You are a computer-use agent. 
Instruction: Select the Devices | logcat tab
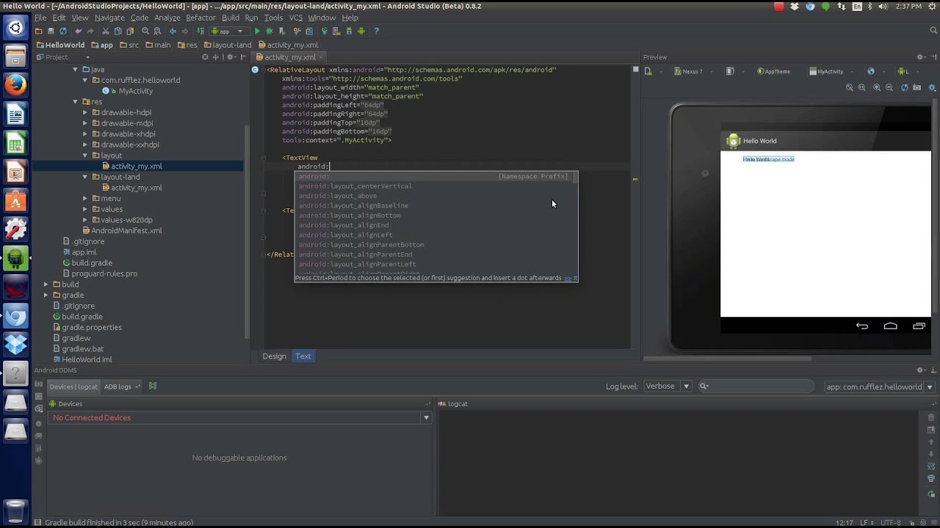(73, 386)
